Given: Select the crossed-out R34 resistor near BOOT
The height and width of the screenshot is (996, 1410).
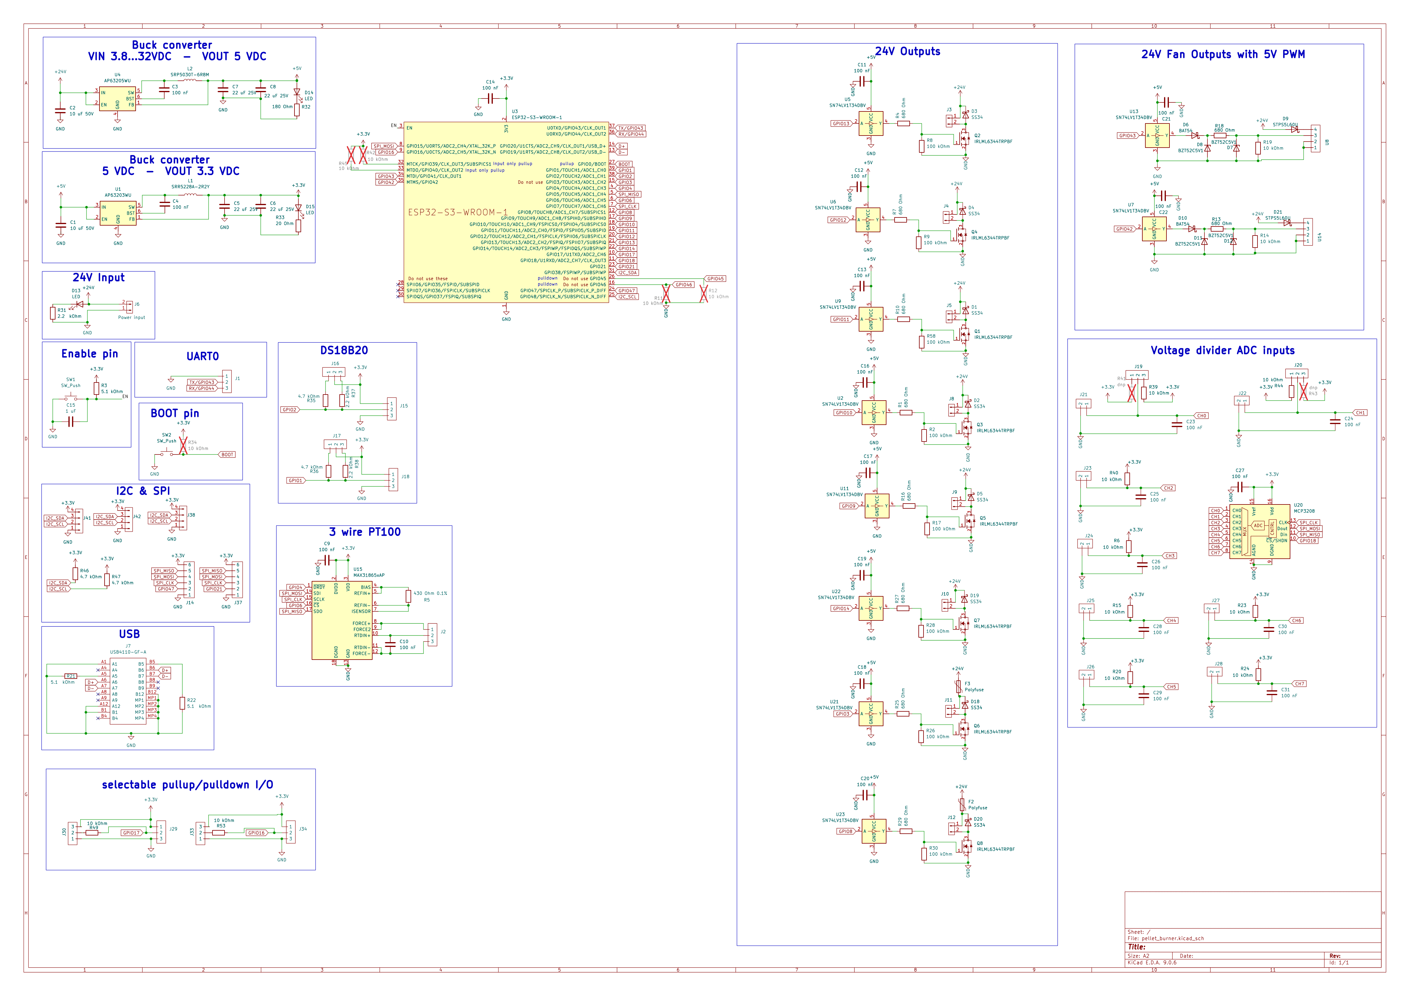Looking at the screenshot, I should 183,445.
